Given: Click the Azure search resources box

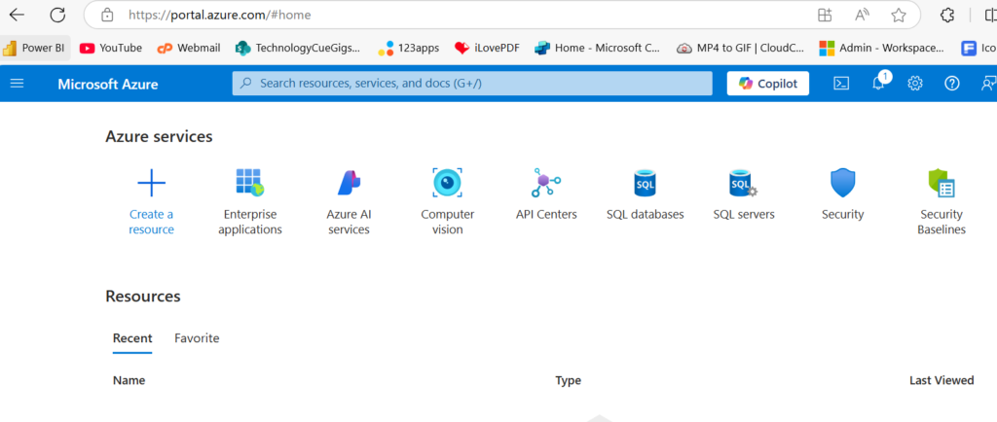Looking at the screenshot, I should click(x=472, y=84).
